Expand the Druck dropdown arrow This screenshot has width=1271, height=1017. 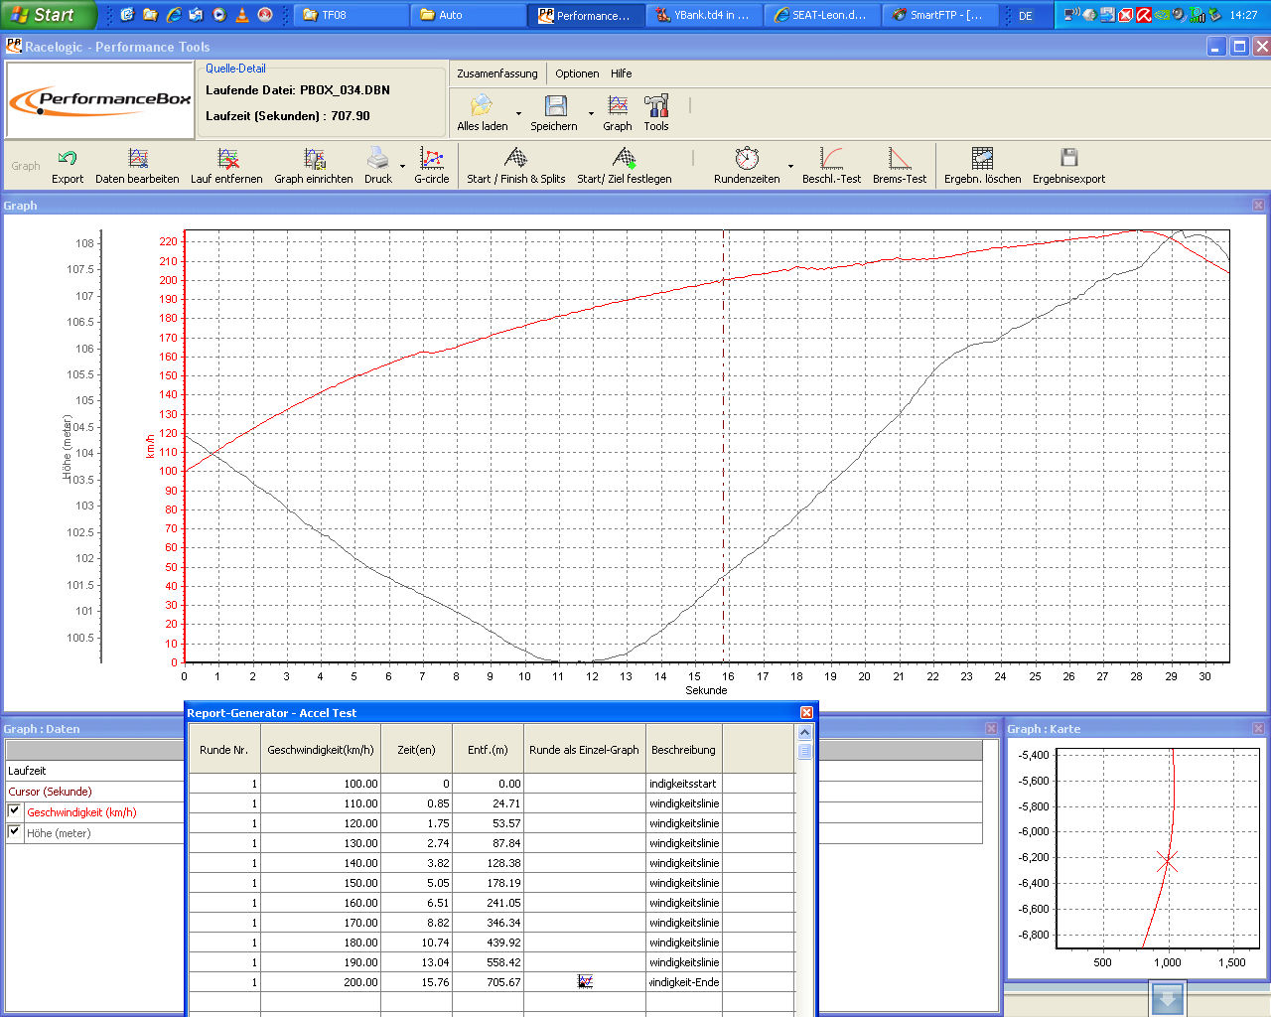coord(402,166)
